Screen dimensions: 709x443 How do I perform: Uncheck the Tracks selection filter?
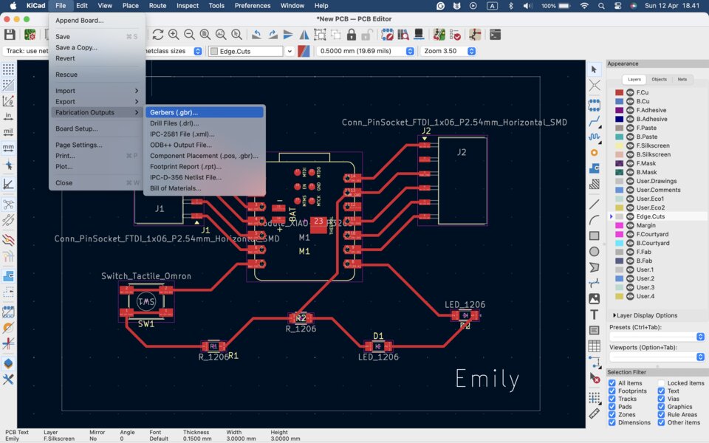point(612,399)
